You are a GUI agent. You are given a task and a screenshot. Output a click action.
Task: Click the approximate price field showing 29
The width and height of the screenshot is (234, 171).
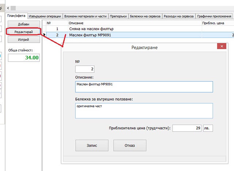click(x=187, y=128)
